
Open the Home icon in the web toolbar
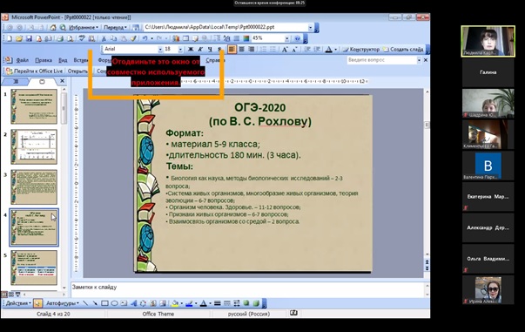(x=53, y=28)
